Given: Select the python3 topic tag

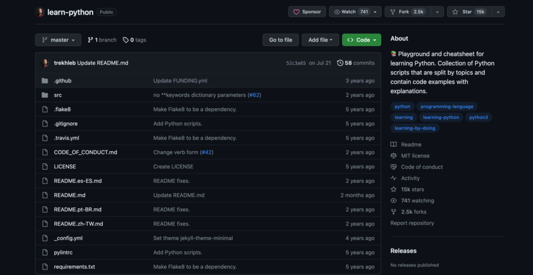Looking at the screenshot, I should 478,117.
